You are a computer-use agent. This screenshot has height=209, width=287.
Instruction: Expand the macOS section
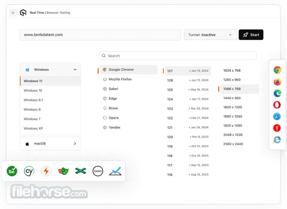click(50, 144)
